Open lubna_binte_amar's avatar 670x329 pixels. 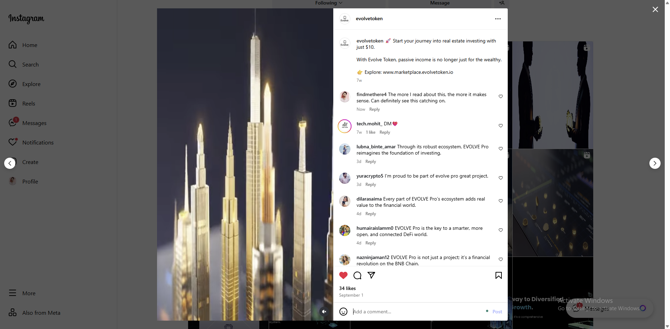point(345,149)
